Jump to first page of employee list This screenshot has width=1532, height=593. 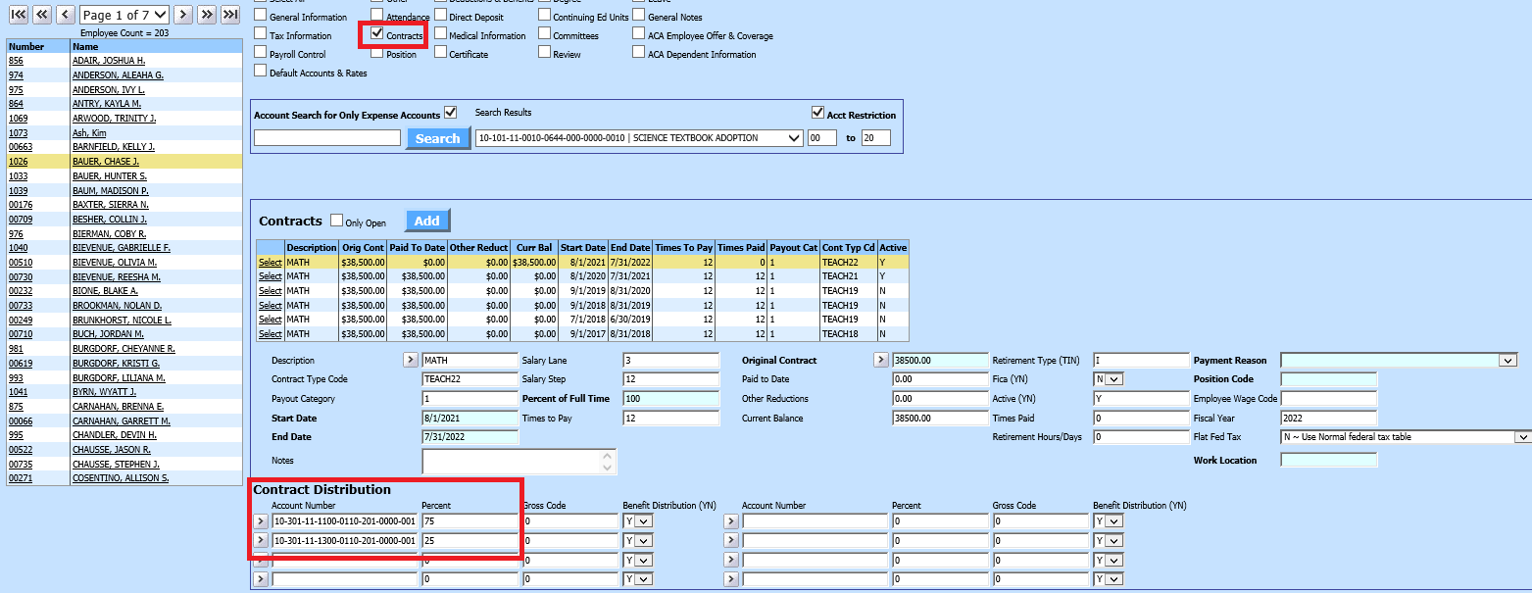click(x=18, y=15)
